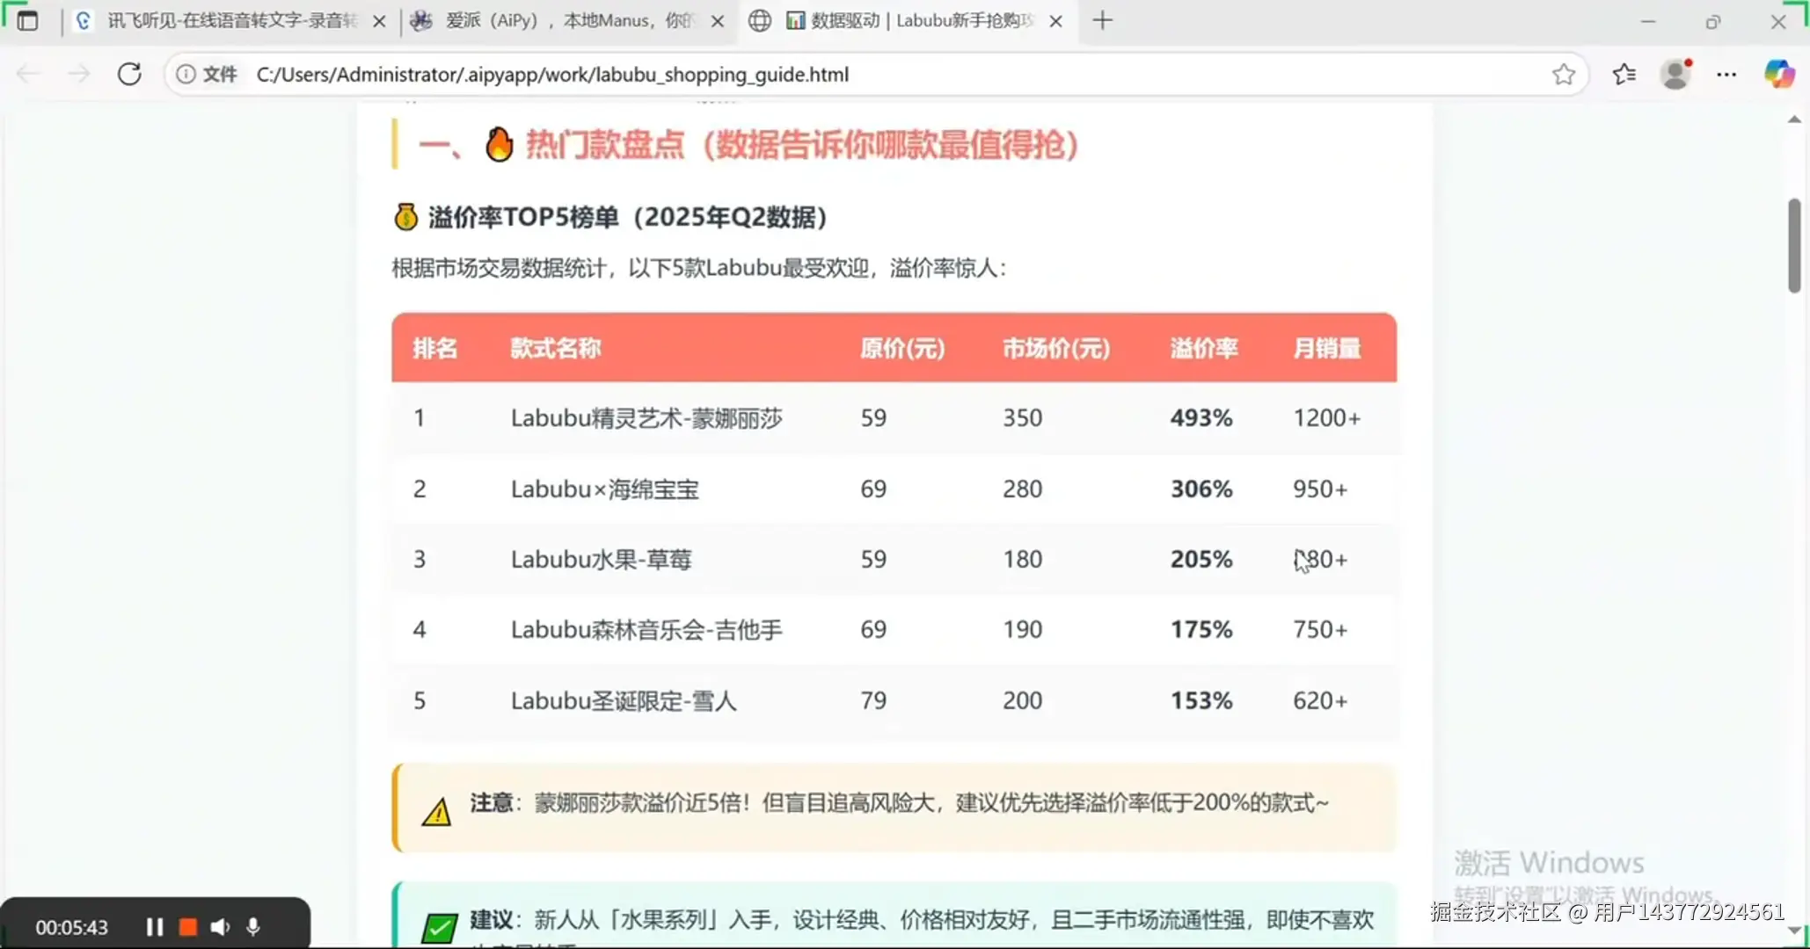
Task: Click the favorite star in address bar
Action: (x=1563, y=75)
